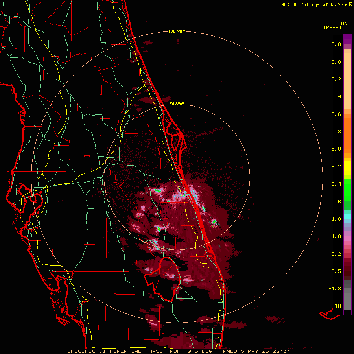354x354 pixels.
Task: Select the 0.2 scale value
Action: (336, 254)
